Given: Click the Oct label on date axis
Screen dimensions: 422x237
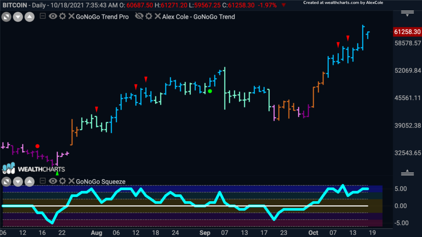Looking at the screenshot, I should click(313, 233).
